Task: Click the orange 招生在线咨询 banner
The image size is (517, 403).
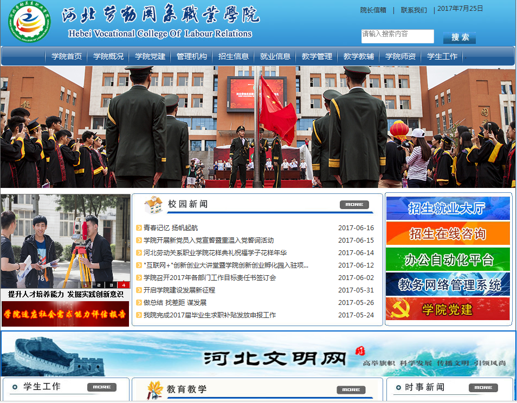Action: click(x=448, y=233)
